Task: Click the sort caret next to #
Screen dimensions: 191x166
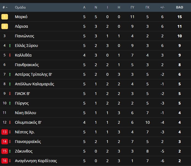Action: (x=7, y=8)
